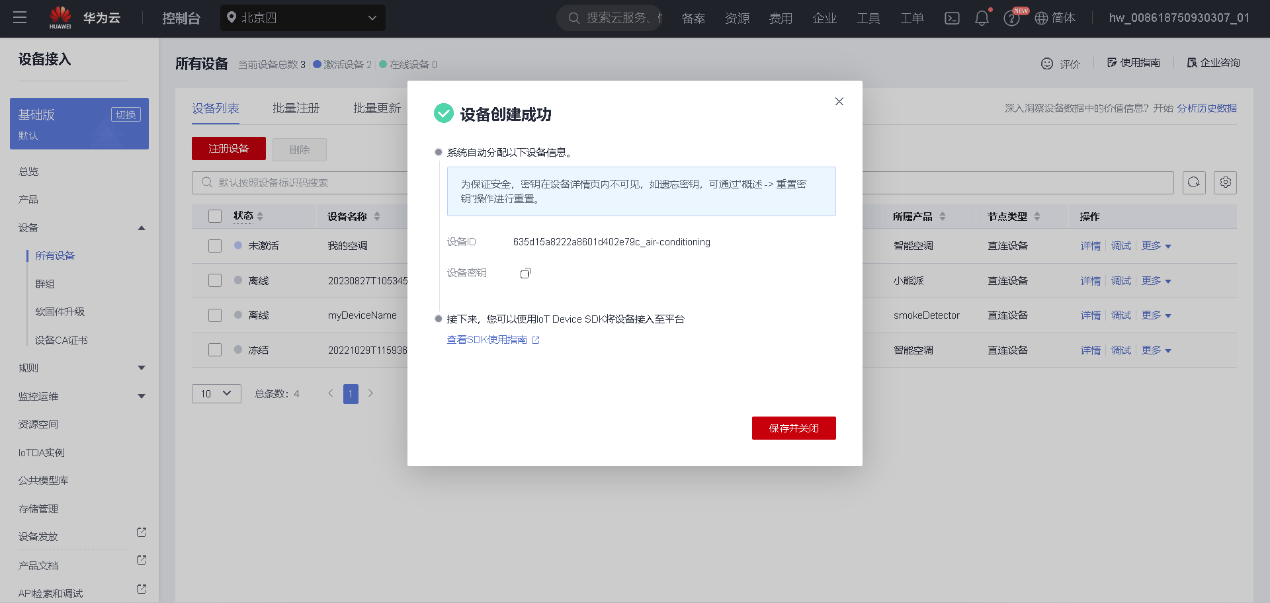Open the help question-mark icon
Screen dimensions: 1270x603
(1011, 18)
